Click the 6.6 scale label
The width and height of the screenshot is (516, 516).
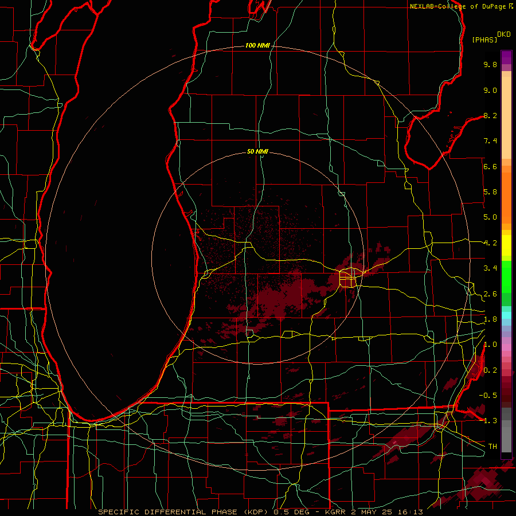[490, 166]
